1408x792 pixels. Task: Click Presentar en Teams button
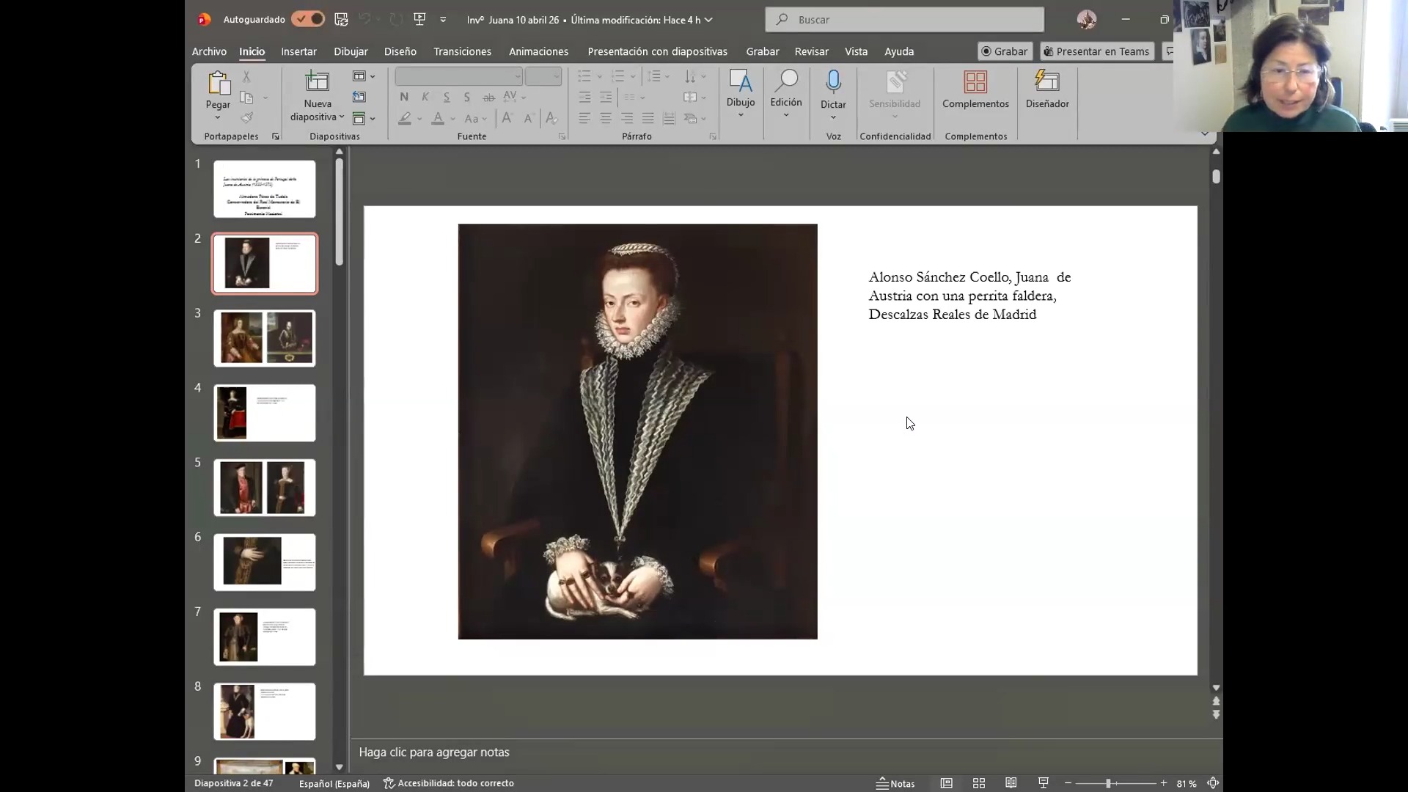[x=1096, y=51]
